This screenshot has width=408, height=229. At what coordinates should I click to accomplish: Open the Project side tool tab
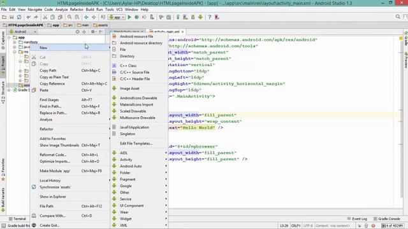click(x=3, y=65)
